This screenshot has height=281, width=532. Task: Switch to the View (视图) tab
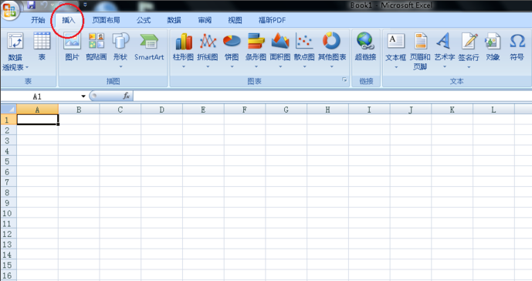click(235, 20)
